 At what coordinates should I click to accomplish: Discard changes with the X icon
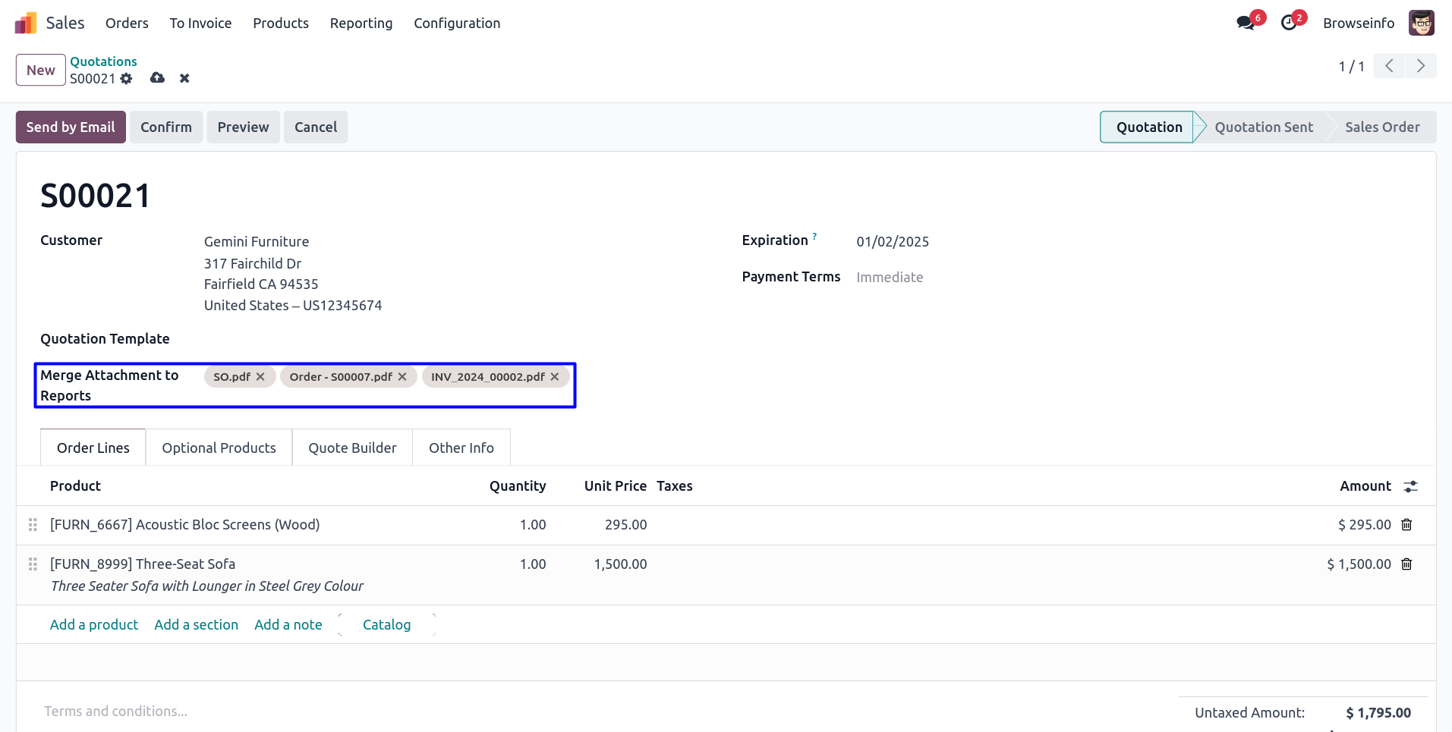184,78
